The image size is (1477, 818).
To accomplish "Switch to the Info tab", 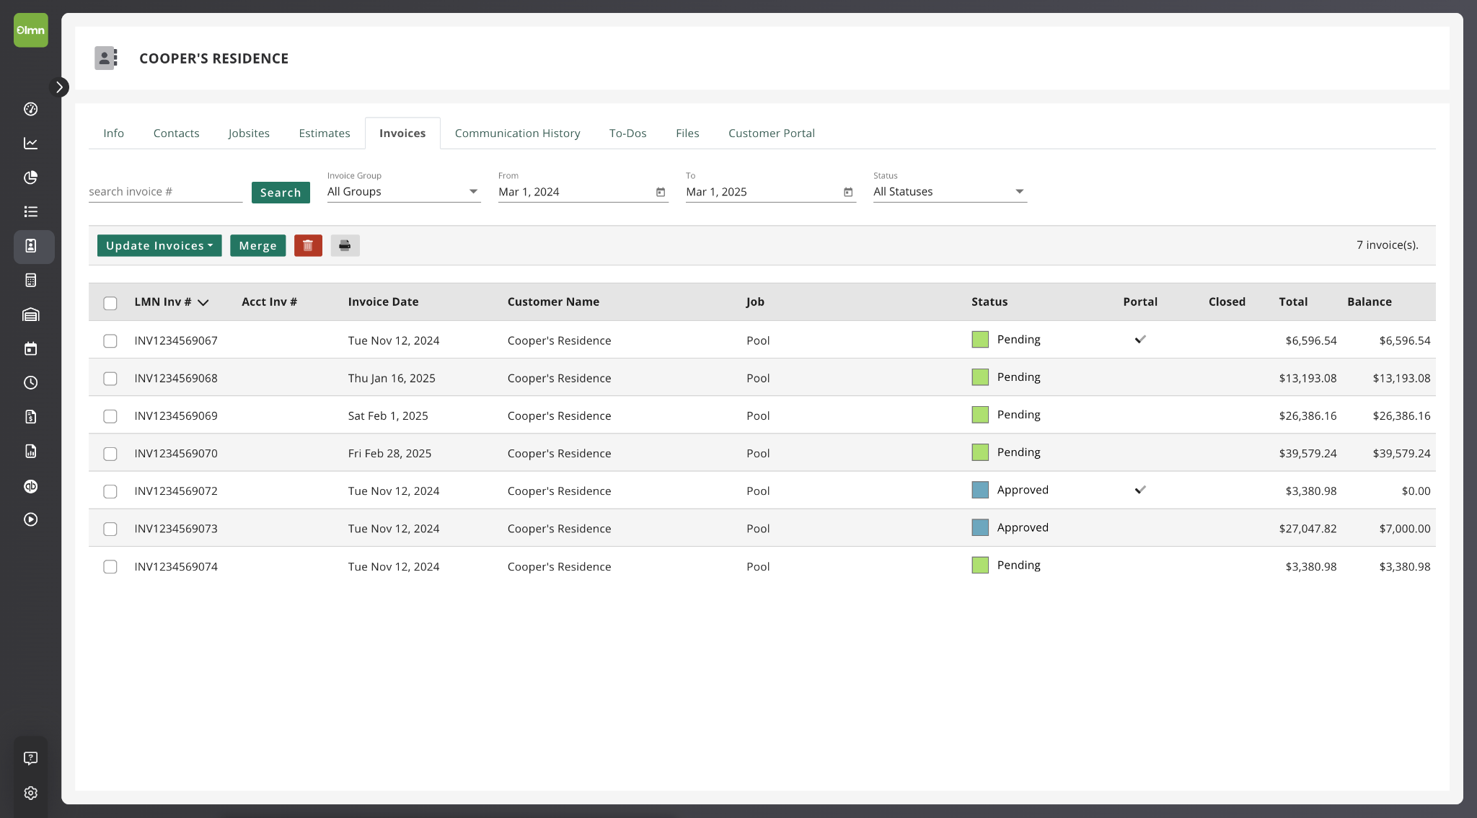I will coord(113,133).
